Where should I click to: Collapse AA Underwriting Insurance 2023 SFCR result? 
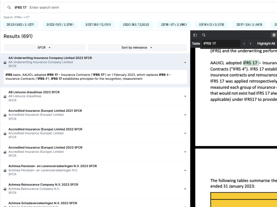(x=185, y=63)
